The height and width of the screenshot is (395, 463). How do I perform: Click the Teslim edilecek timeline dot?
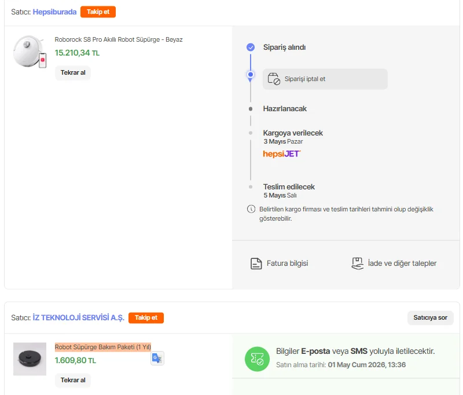251,186
